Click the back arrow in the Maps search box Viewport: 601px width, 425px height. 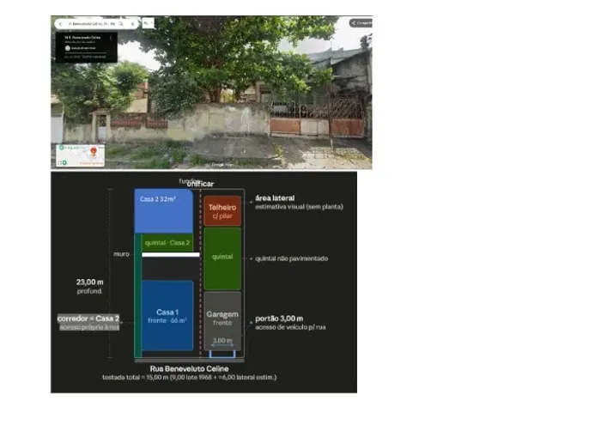click(x=61, y=24)
